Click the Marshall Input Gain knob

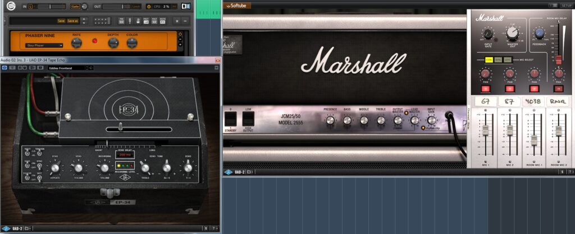point(432,120)
